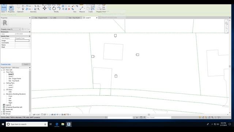Click the navigation wheel in canvas corner

[227, 23]
